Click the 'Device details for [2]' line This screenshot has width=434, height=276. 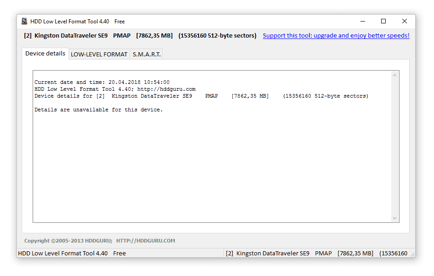[201, 96]
